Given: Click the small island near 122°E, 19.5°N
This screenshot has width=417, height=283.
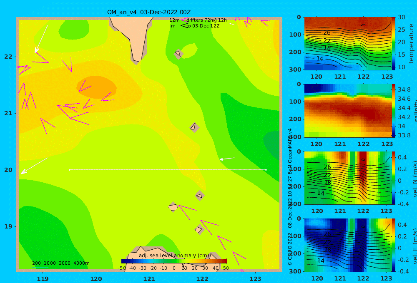Looking at the screenshot, I should coord(200,196).
